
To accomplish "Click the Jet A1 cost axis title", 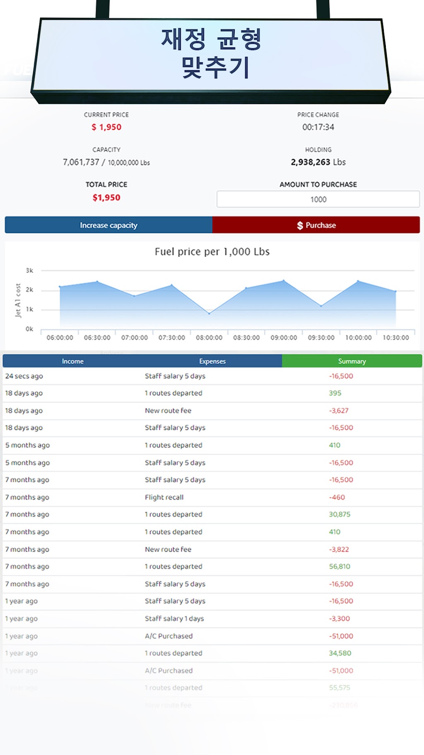I will (x=18, y=301).
